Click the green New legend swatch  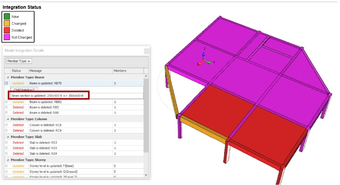7,17
